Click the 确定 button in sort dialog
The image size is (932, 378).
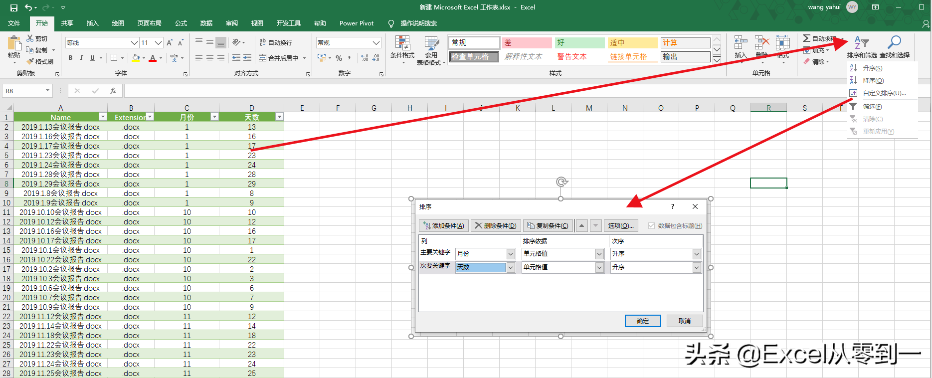[x=643, y=321]
